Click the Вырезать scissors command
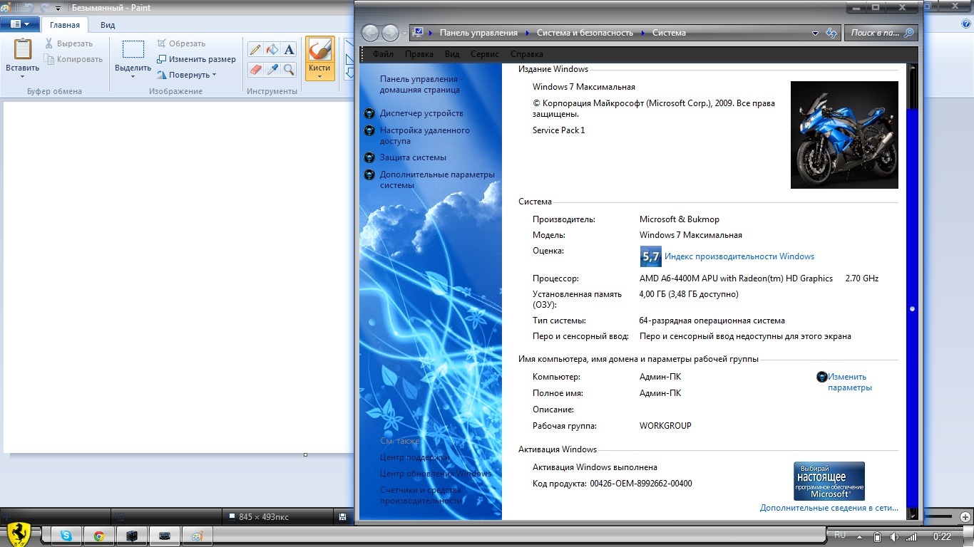 68,43
